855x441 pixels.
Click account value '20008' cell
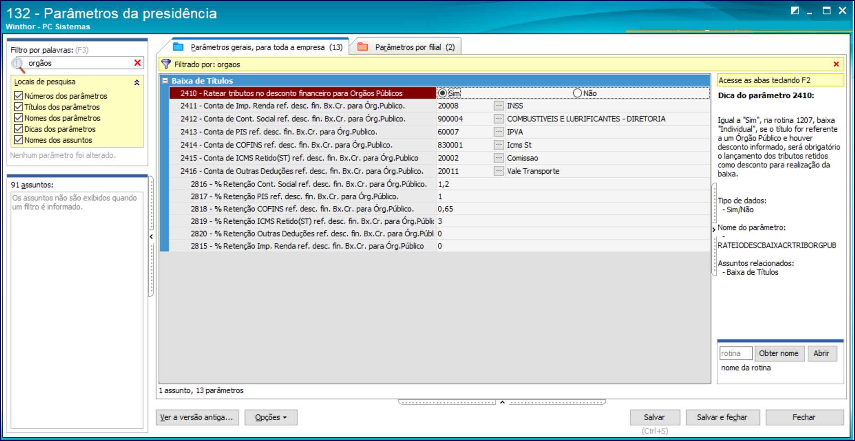(x=465, y=105)
